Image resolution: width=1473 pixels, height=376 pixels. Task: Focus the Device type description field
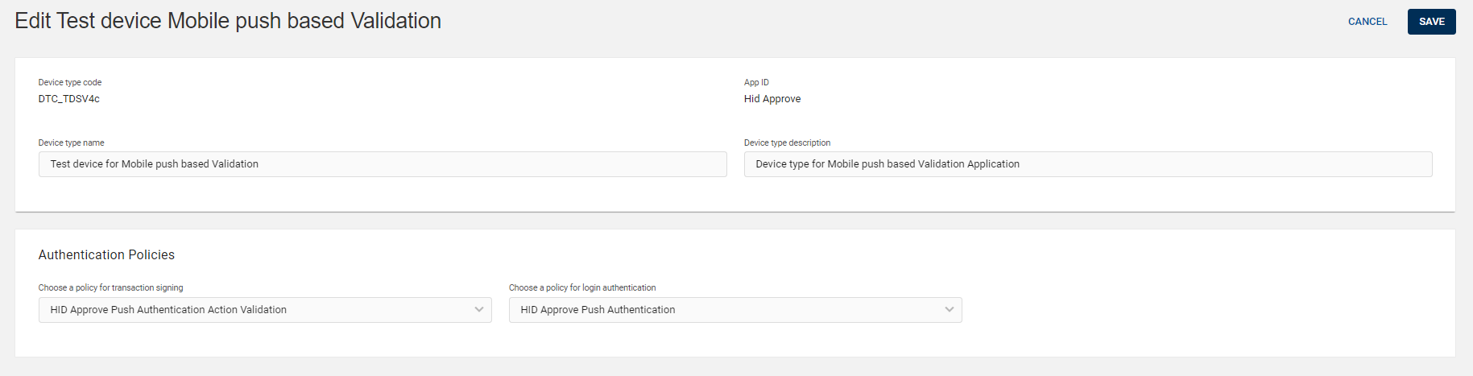[x=1208, y=164]
